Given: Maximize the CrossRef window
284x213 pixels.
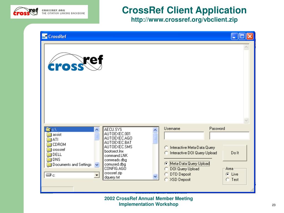Looking at the screenshot, I should tap(242, 36).
